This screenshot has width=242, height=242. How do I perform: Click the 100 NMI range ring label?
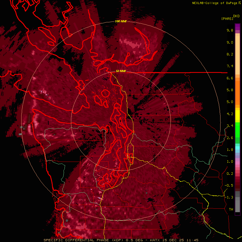[121, 21]
